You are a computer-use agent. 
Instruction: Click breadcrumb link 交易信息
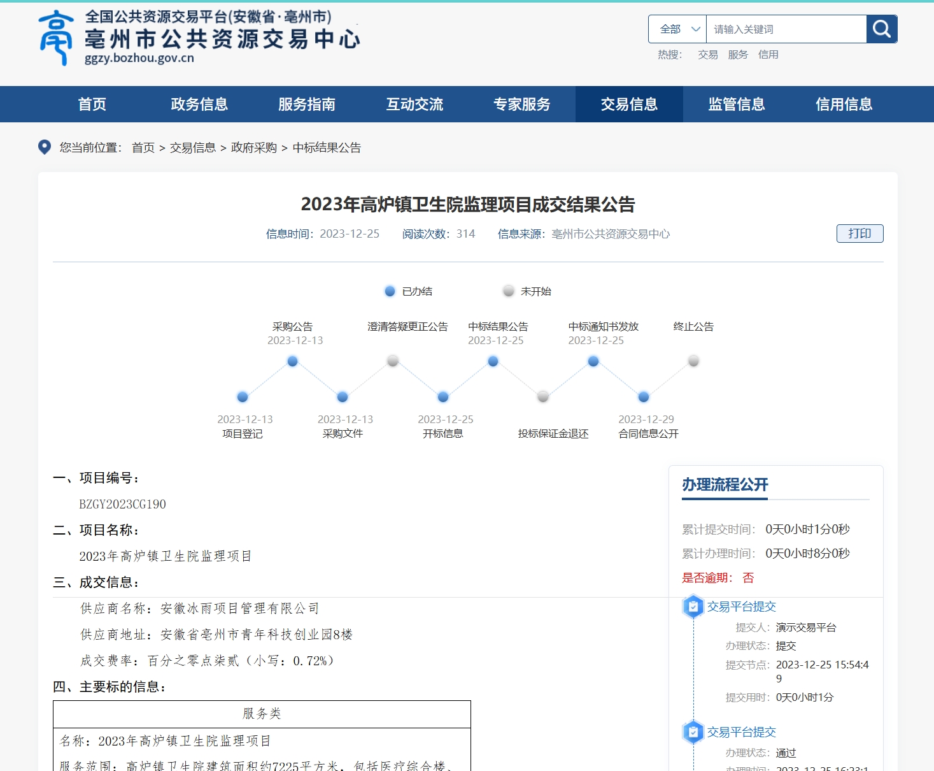tap(193, 148)
